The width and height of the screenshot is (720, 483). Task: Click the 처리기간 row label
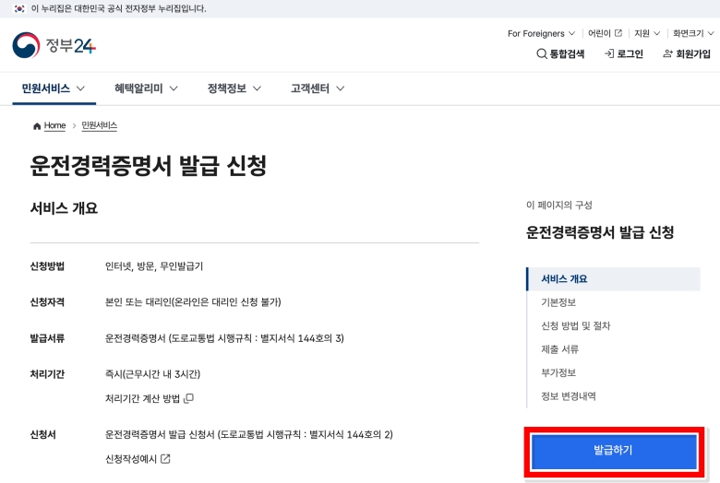tap(47, 374)
